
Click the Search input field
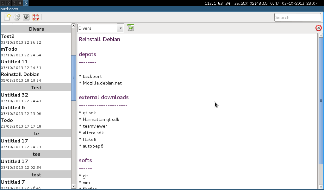[x=297, y=17]
